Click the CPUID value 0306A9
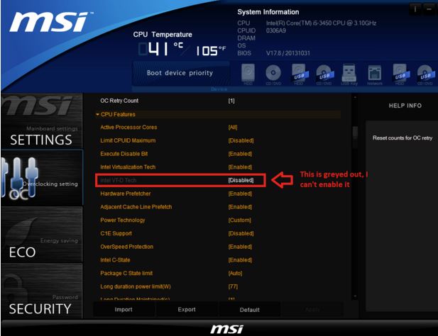The image size is (438, 336). point(275,30)
